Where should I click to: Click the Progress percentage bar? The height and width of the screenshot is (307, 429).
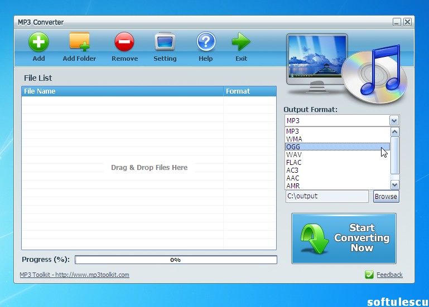(x=176, y=260)
